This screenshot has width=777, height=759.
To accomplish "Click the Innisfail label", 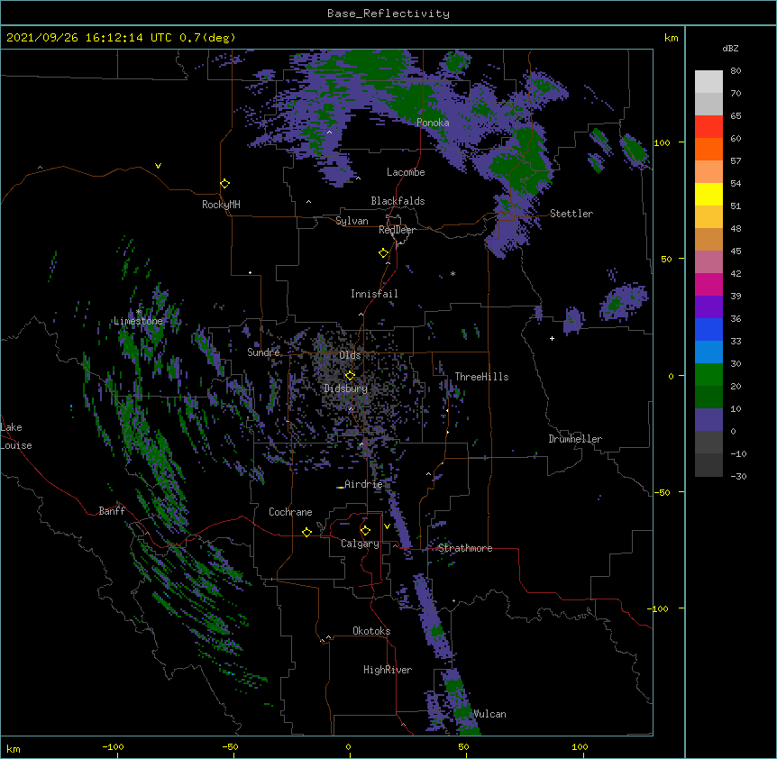I will [374, 294].
